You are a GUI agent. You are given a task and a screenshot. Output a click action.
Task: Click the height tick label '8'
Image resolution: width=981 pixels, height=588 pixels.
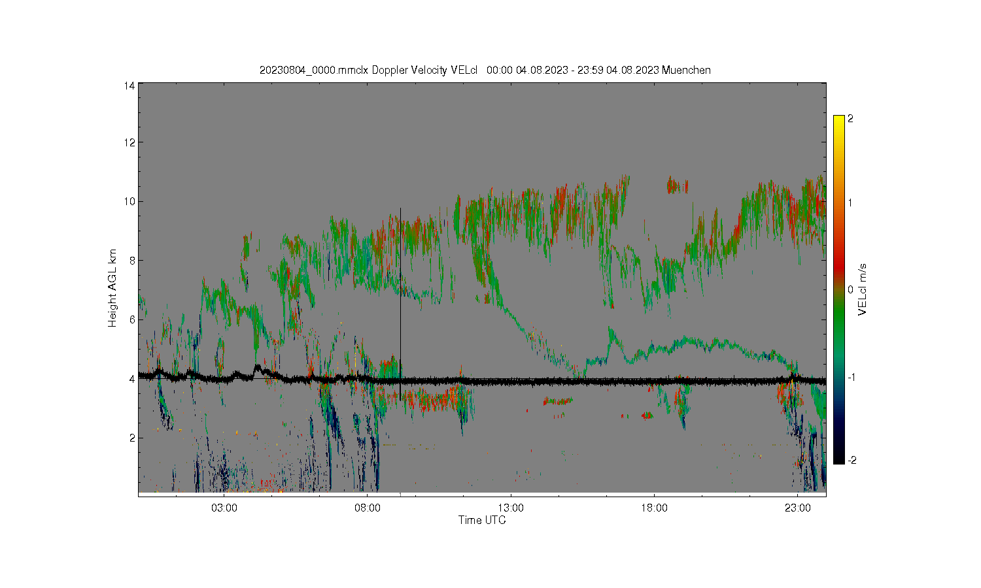point(132,260)
